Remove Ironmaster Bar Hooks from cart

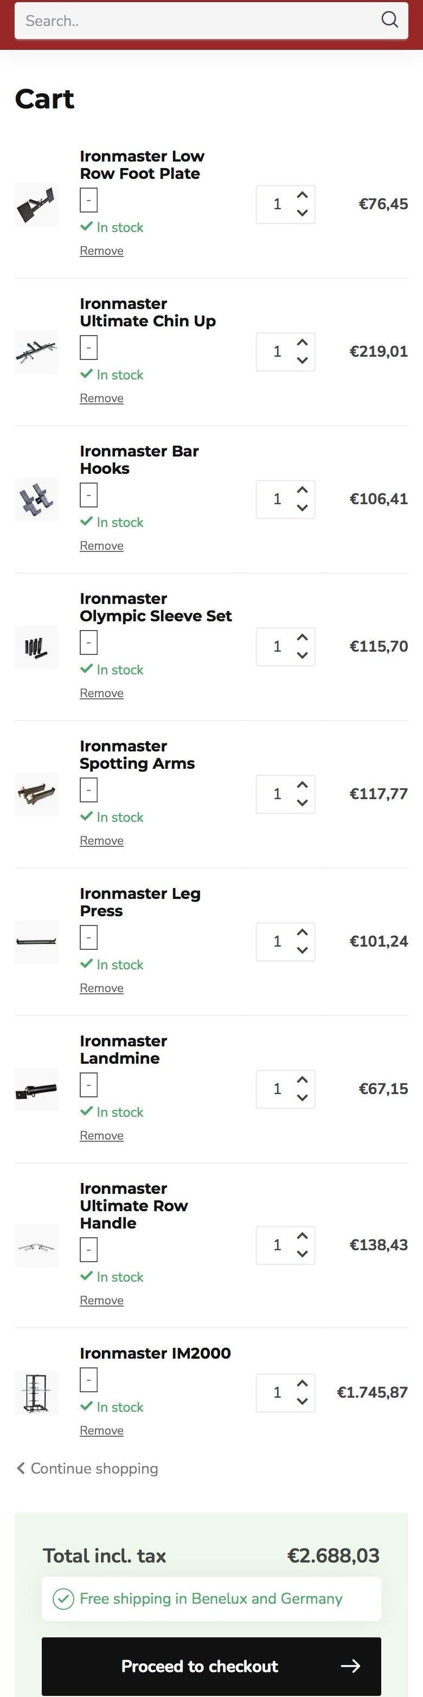click(101, 545)
